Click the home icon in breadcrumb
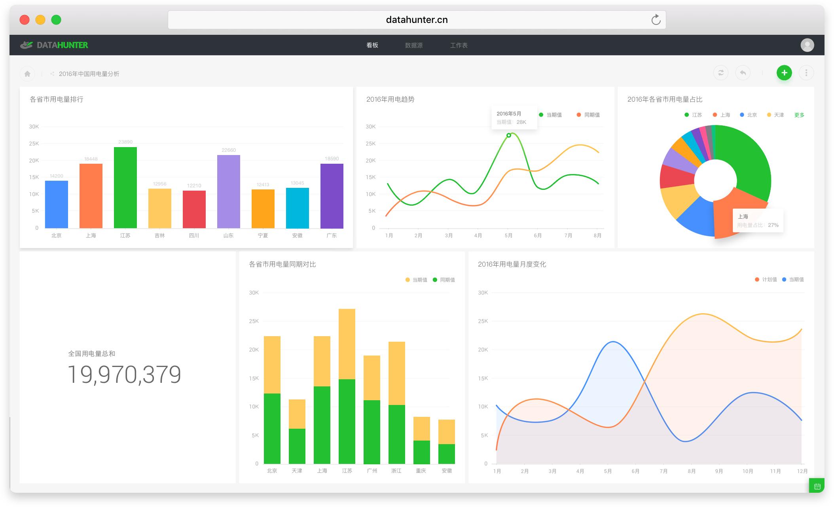834x507 pixels. click(27, 74)
